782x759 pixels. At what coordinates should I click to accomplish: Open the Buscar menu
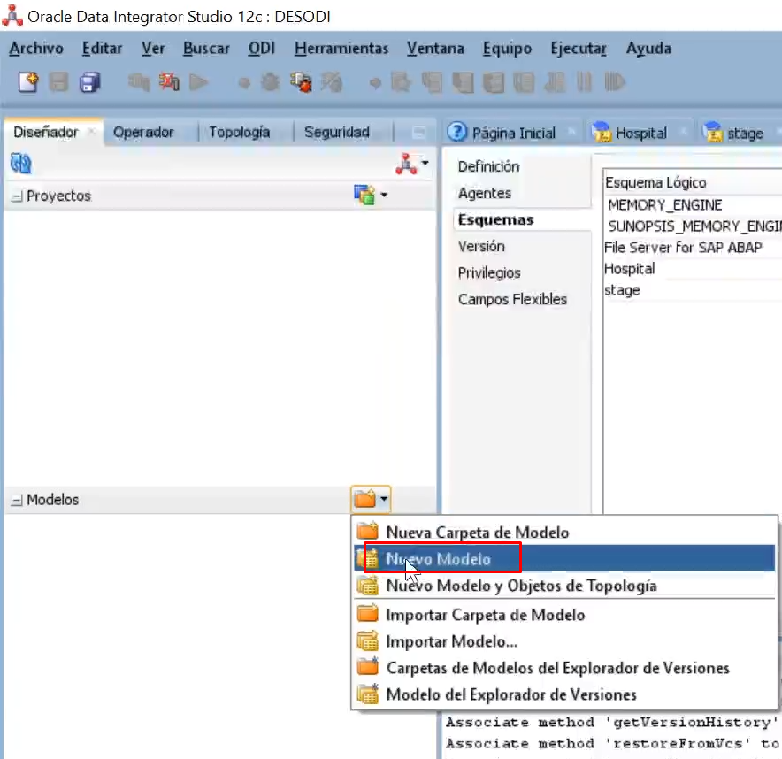coord(206,49)
